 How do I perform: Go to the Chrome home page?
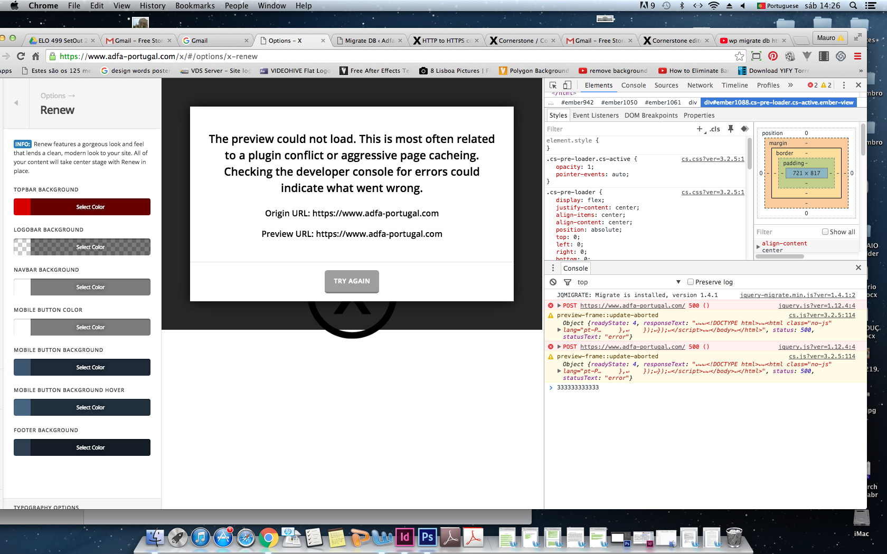click(x=36, y=56)
